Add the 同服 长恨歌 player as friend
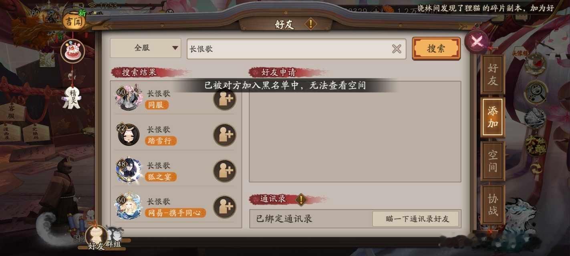570x256 pixels. pos(224,99)
